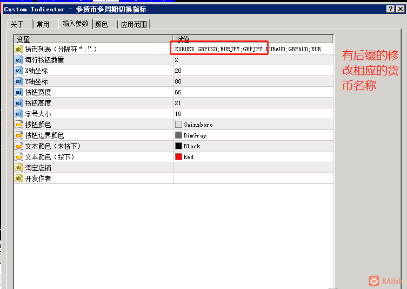Click the color icon beside 按钮边界颜色
407x289 pixels.
pyautogui.click(x=19, y=135)
